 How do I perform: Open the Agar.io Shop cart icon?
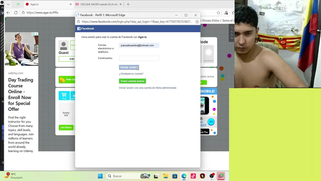pyautogui.click(x=64, y=96)
